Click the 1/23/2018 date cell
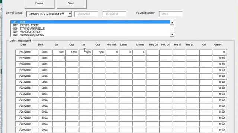The image size is (238, 133). [x=27, y=94]
